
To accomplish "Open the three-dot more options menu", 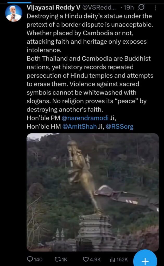I will 155,8.
